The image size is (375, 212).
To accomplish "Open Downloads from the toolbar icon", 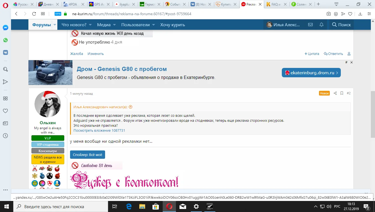I will (x=360, y=14).
